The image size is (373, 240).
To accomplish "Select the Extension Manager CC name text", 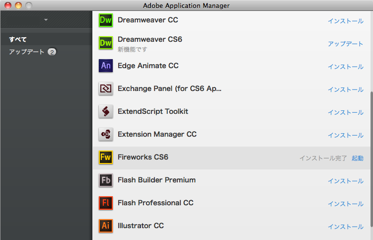I will (x=157, y=134).
